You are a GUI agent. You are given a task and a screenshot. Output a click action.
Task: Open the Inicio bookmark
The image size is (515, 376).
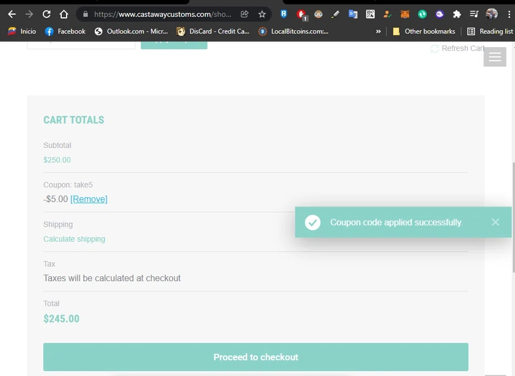(x=22, y=31)
